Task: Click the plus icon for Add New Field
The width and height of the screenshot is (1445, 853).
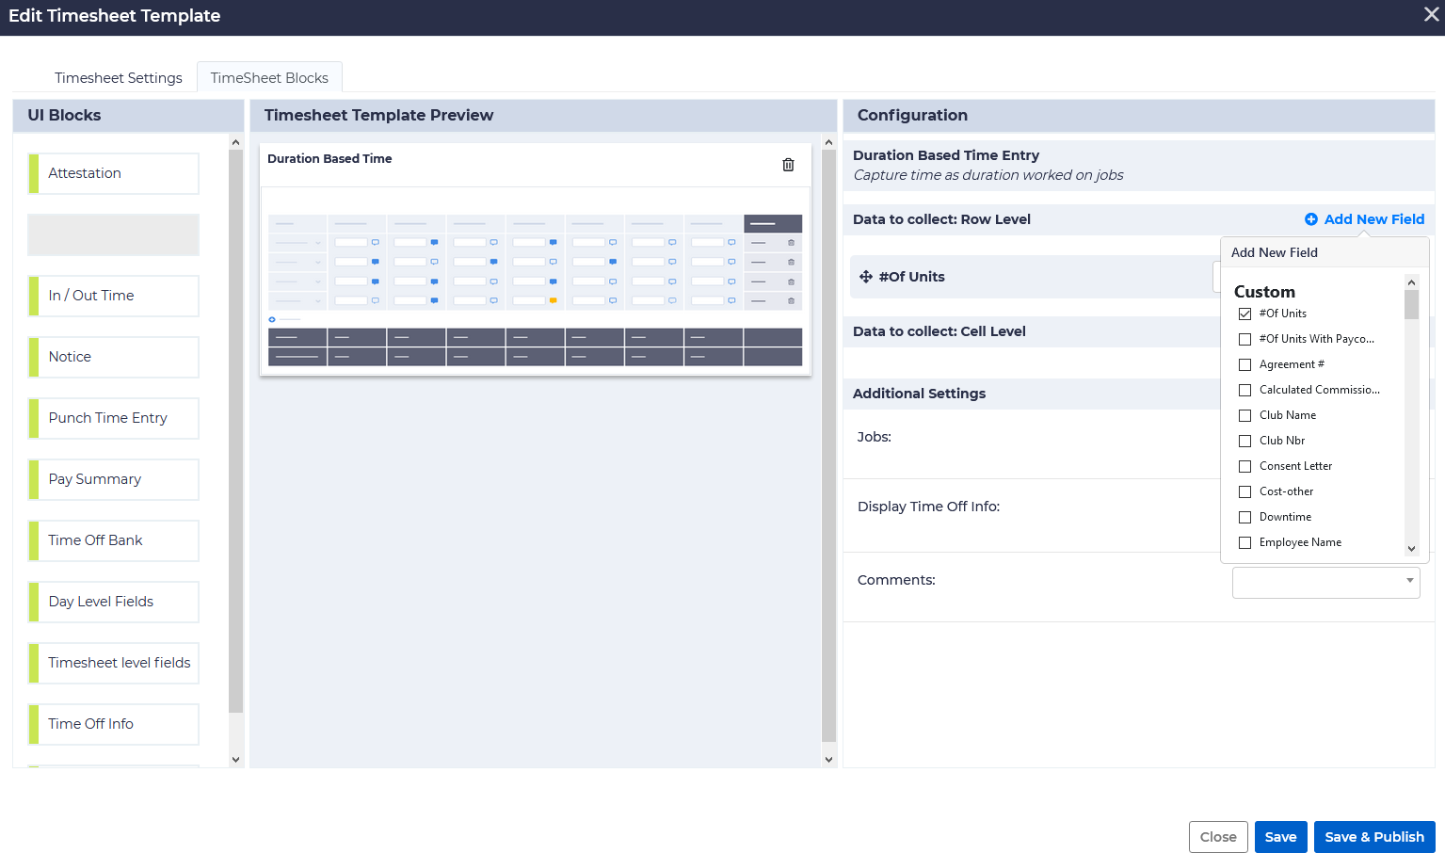Action: pyautogui.click(x=1310, y=219)
